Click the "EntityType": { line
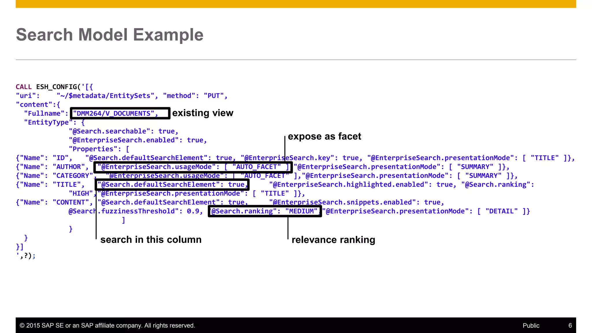Screen dimensions: 592x333 (54, 122)
